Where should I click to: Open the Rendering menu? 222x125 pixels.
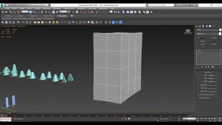click(x=81, y=8)
